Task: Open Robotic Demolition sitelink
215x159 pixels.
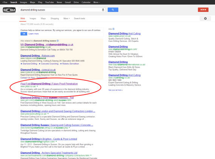Action: 71,64
